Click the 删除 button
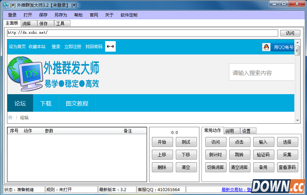 [x=162, y=167]
